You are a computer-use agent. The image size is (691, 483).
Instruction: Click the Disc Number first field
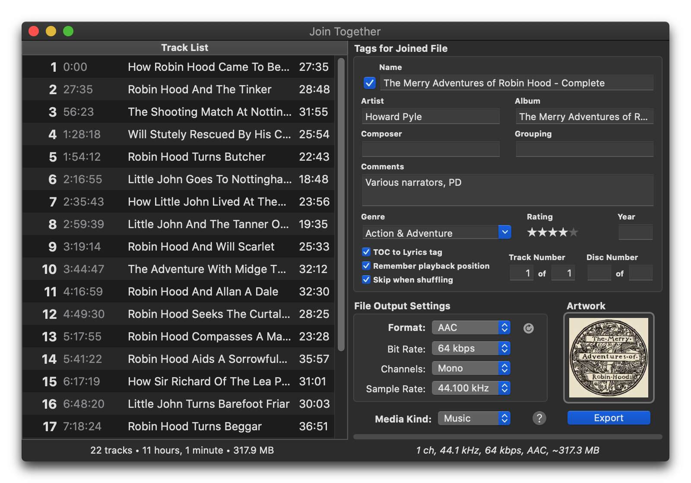[599, 273]
